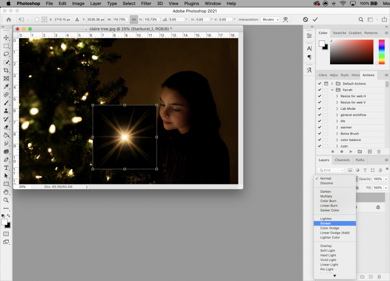
Task: Select the Eyedropper tool
Action: pos(6,86)
